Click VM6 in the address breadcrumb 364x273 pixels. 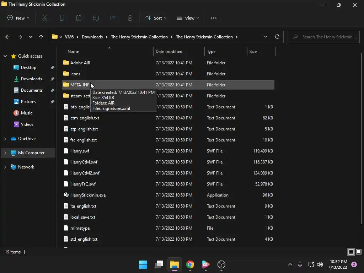pos(69,37)
